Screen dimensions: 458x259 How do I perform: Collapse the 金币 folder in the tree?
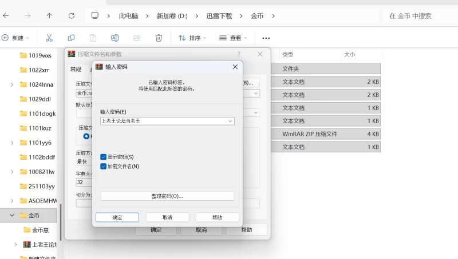(12, 216)
